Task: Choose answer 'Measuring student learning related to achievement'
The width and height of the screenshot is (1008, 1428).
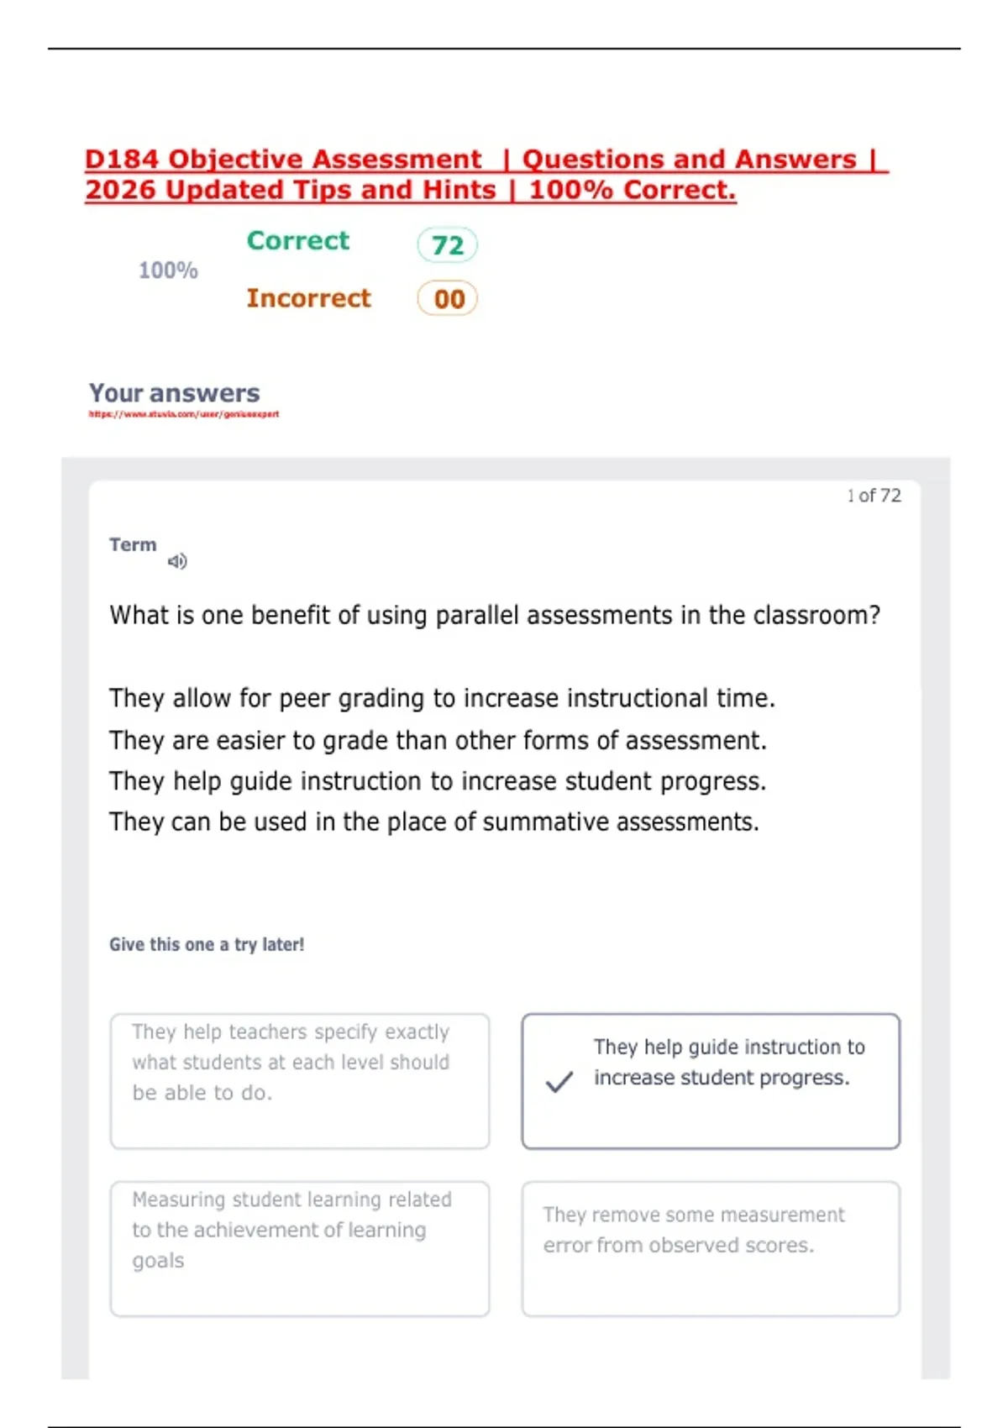Action: point(300,1249)
